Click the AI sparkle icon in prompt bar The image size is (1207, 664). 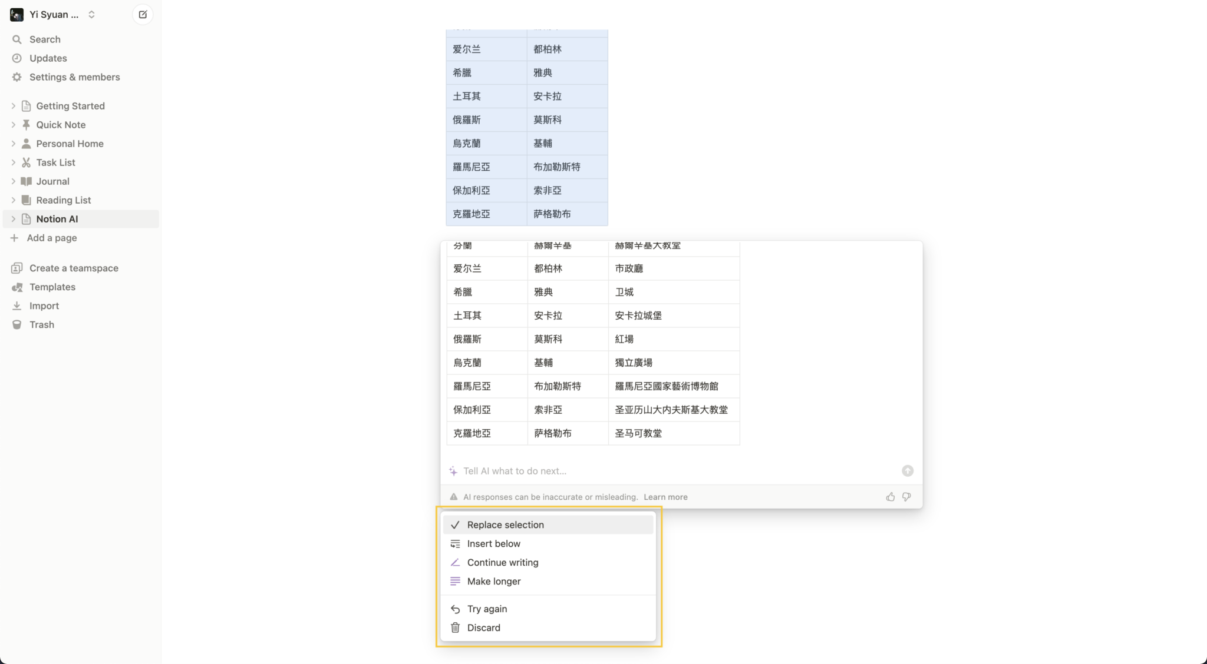pos(453,470)
